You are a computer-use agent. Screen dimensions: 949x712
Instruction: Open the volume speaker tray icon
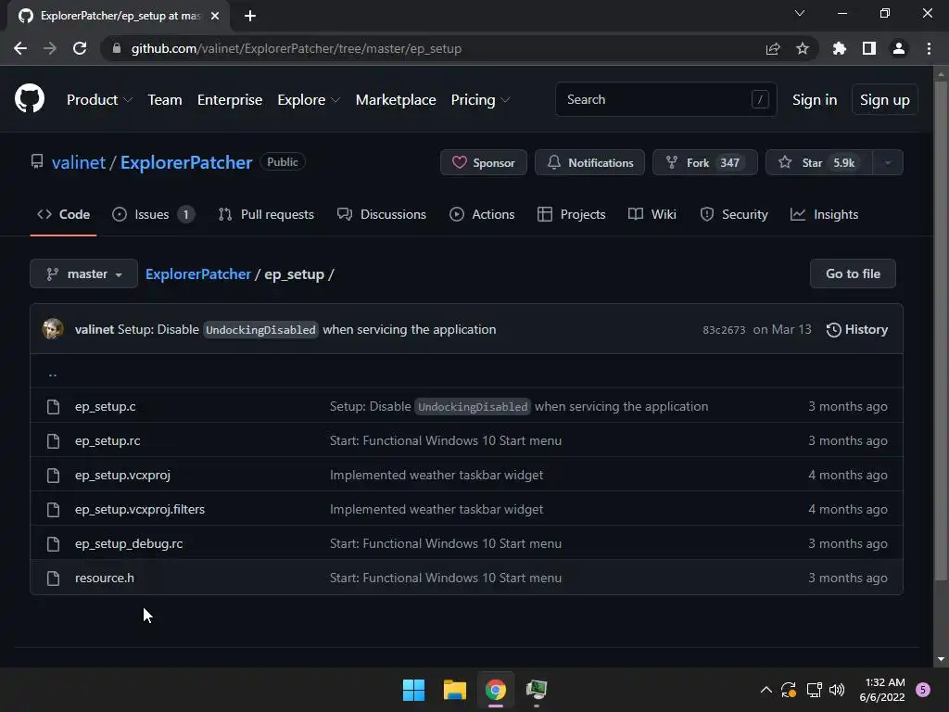837,690
